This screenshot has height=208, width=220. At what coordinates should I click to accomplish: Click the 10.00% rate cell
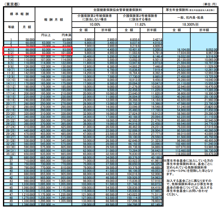click(x=94, y=24)
